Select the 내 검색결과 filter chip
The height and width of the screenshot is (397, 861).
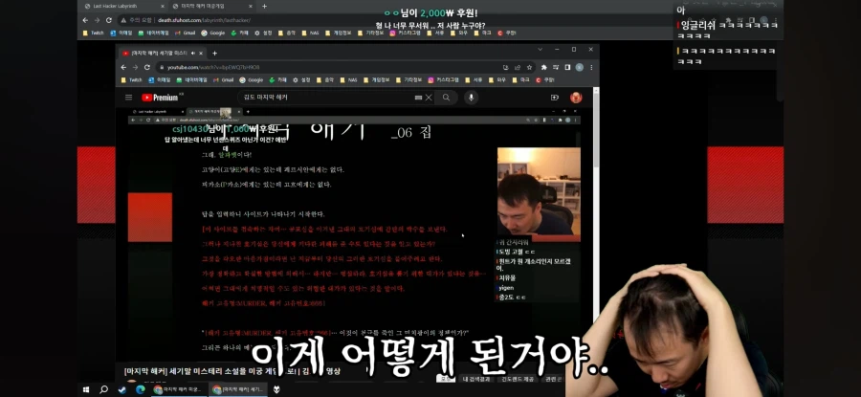(x=476, y=379)
